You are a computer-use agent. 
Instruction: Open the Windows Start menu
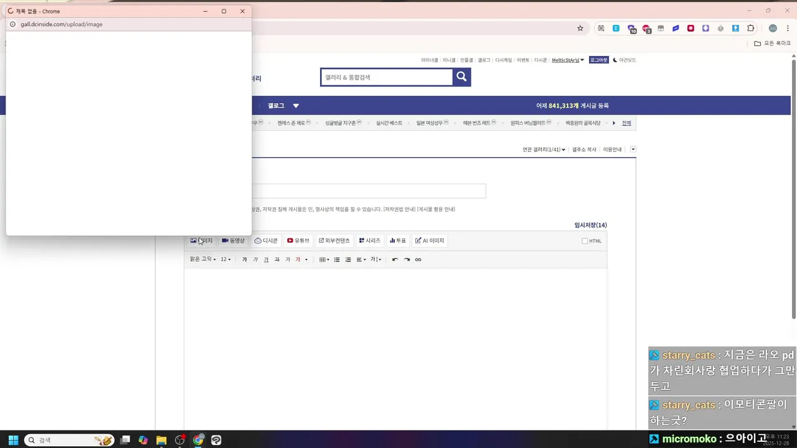click(13, 440)
